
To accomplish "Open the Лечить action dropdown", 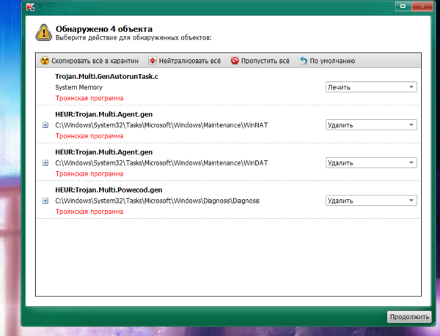I will pos(371,87).
